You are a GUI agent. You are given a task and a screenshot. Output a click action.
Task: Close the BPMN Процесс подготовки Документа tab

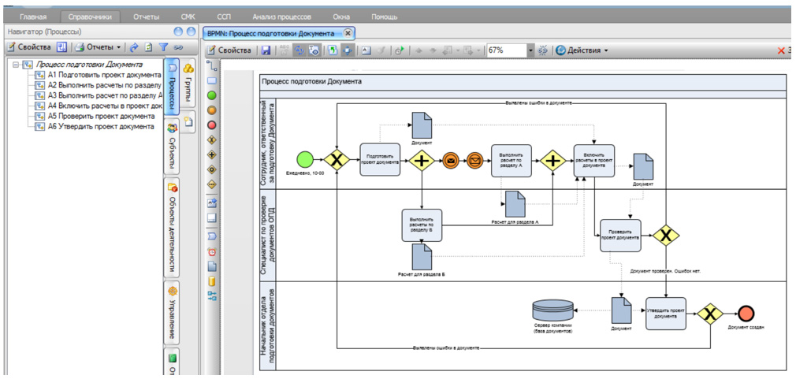tap(348, 33)
